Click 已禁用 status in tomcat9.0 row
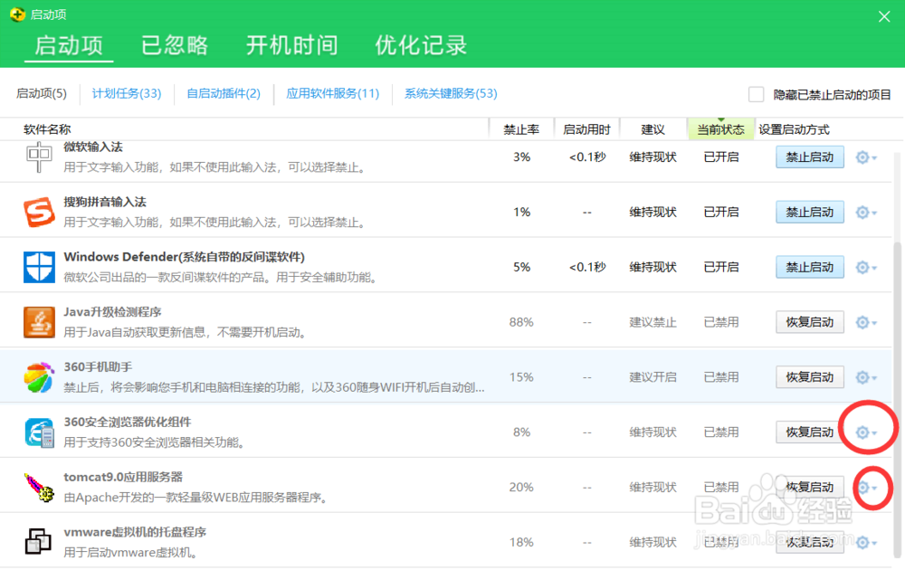The image size is (905, 570). point(721,488)
